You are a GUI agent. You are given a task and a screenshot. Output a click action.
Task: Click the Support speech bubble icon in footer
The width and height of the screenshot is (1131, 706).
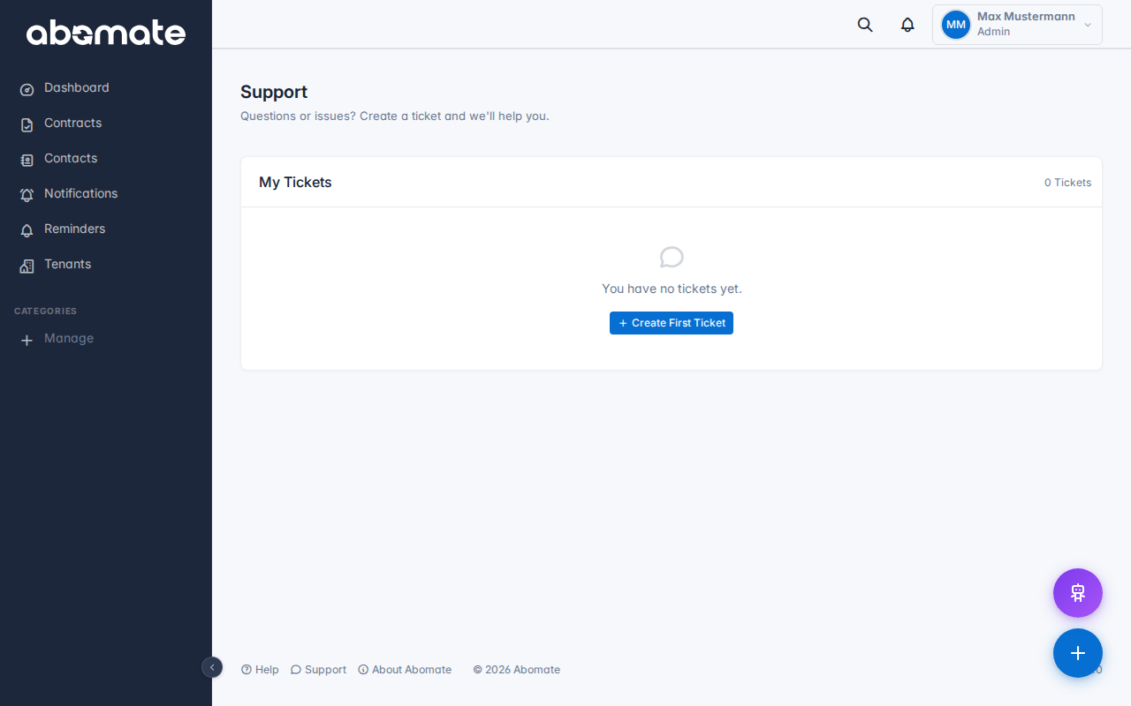click(295, 669)
